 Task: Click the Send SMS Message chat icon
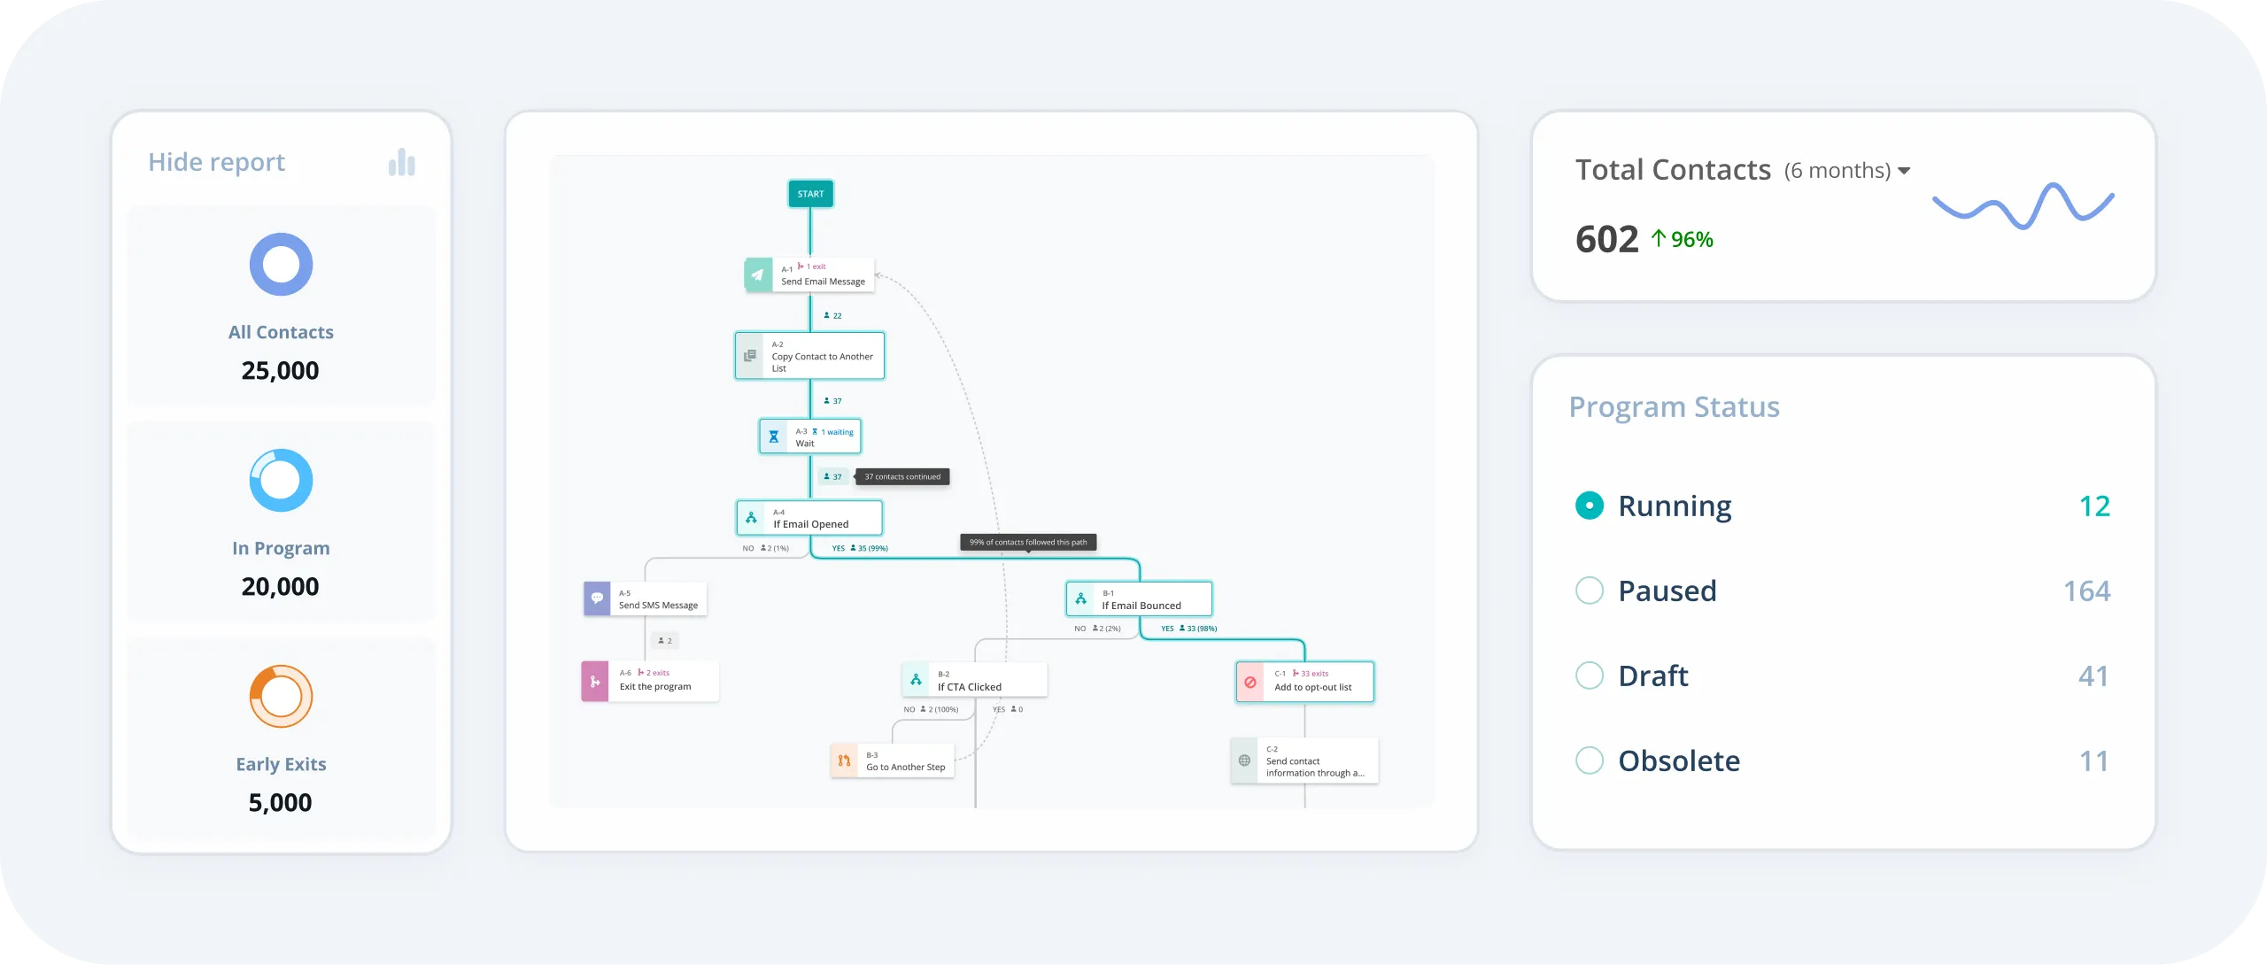point(597,598)
